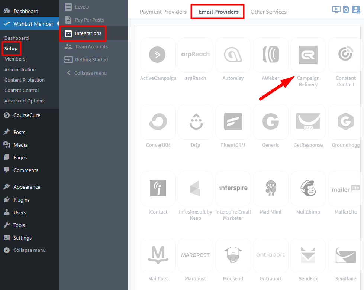Open Team Accounts in Setup submenu
Screen dimensions: 364x290
click(94, 46)
